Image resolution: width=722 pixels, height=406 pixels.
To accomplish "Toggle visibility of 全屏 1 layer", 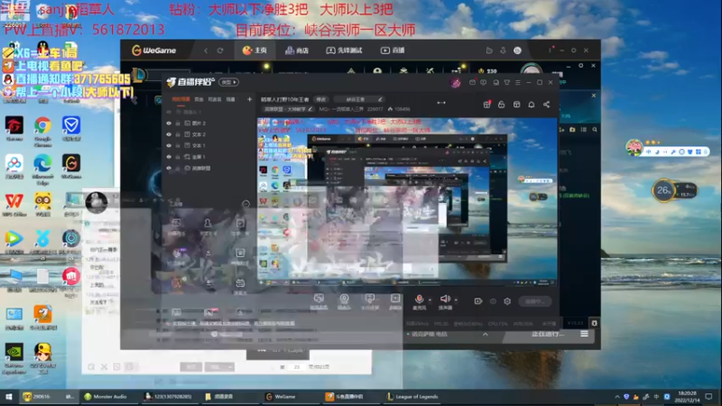I will click(169, 157).
